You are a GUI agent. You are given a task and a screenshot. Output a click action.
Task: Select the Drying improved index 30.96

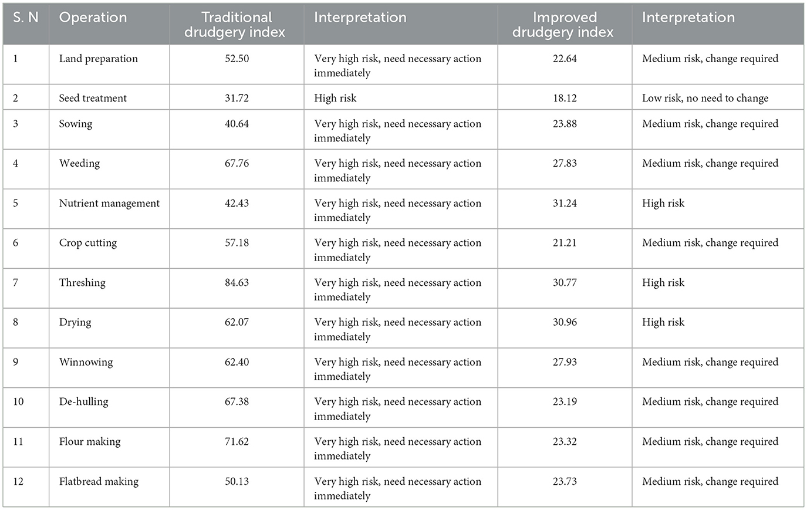565,322
